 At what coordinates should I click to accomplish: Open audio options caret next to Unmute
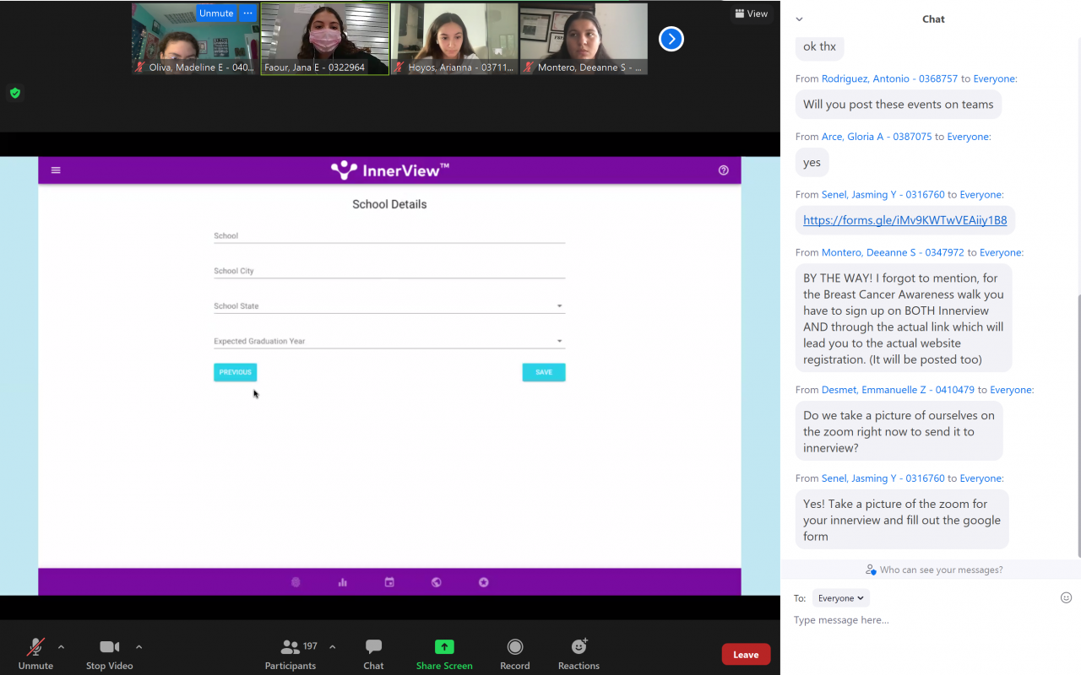[61, 647]
